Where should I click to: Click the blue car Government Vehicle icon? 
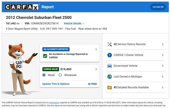pos(109,66)
